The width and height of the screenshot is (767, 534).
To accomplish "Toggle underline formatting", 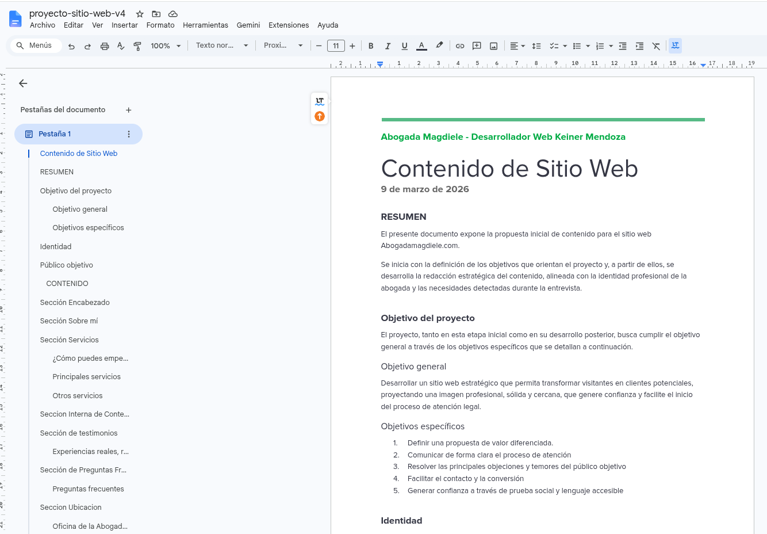I will coord(404,46).
